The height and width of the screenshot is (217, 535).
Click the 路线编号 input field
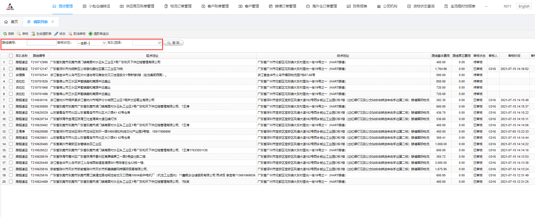tap(42, 43)
